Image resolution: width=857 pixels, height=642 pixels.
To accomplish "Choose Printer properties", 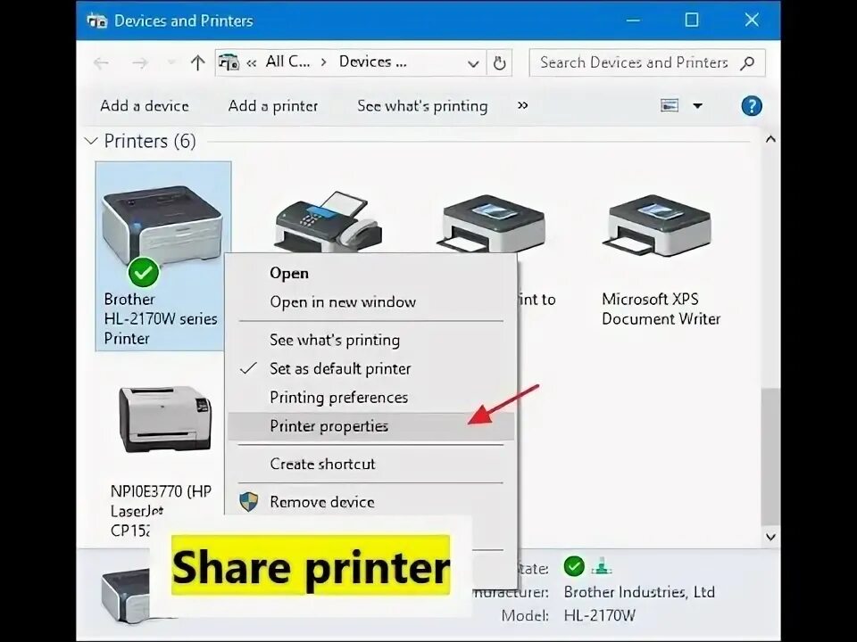I will coord(371,426).
